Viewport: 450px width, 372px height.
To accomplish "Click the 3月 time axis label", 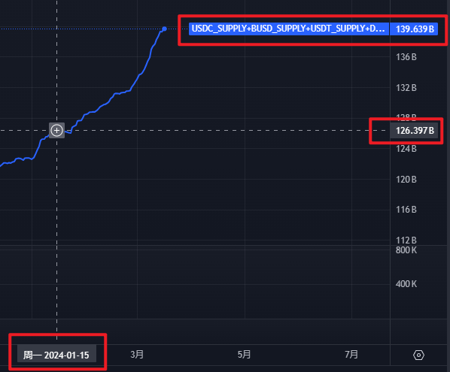I will (x=137, y=355).
